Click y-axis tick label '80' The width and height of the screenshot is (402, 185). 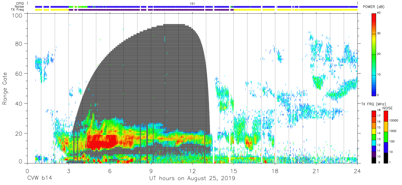coord(19,44)
